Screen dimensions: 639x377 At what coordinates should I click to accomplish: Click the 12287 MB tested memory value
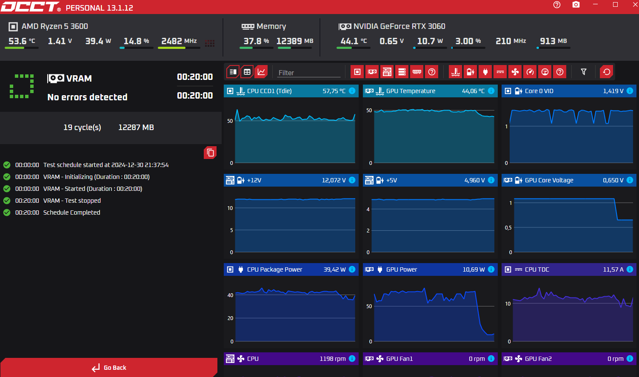coord(136,128)
